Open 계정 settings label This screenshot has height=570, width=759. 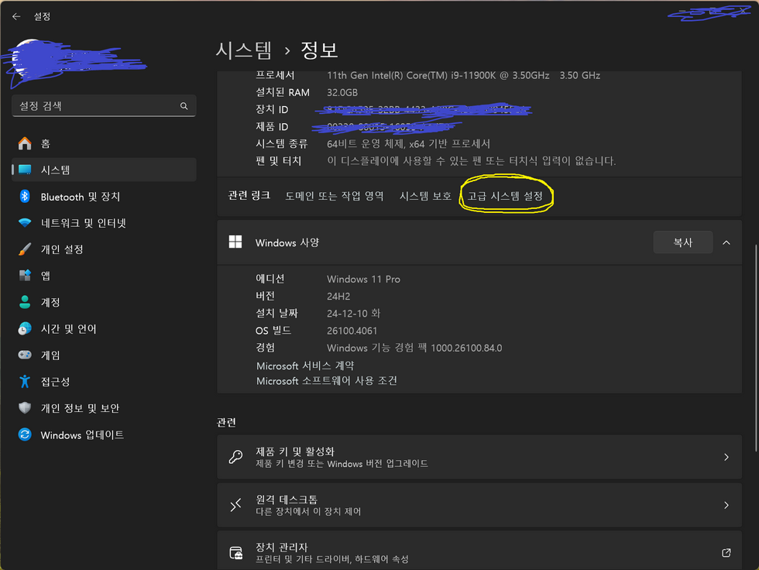(x=50, y=302)
